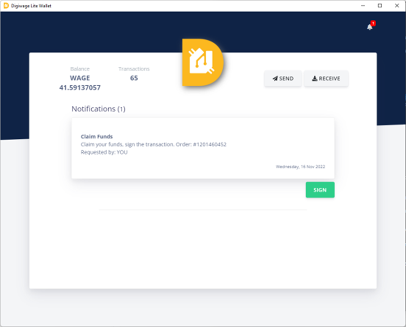Click the paper plane icon on Send
This screenshot has height=327, width=406.
pyautogui.click(x=275, y=79)
